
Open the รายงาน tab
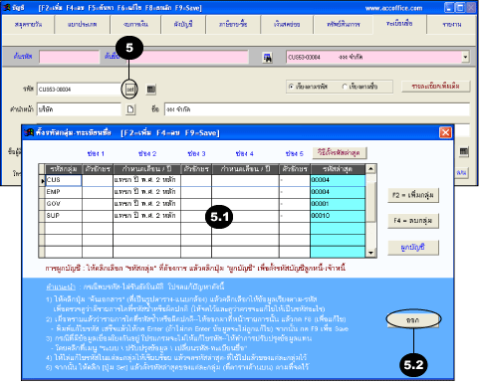452,24
